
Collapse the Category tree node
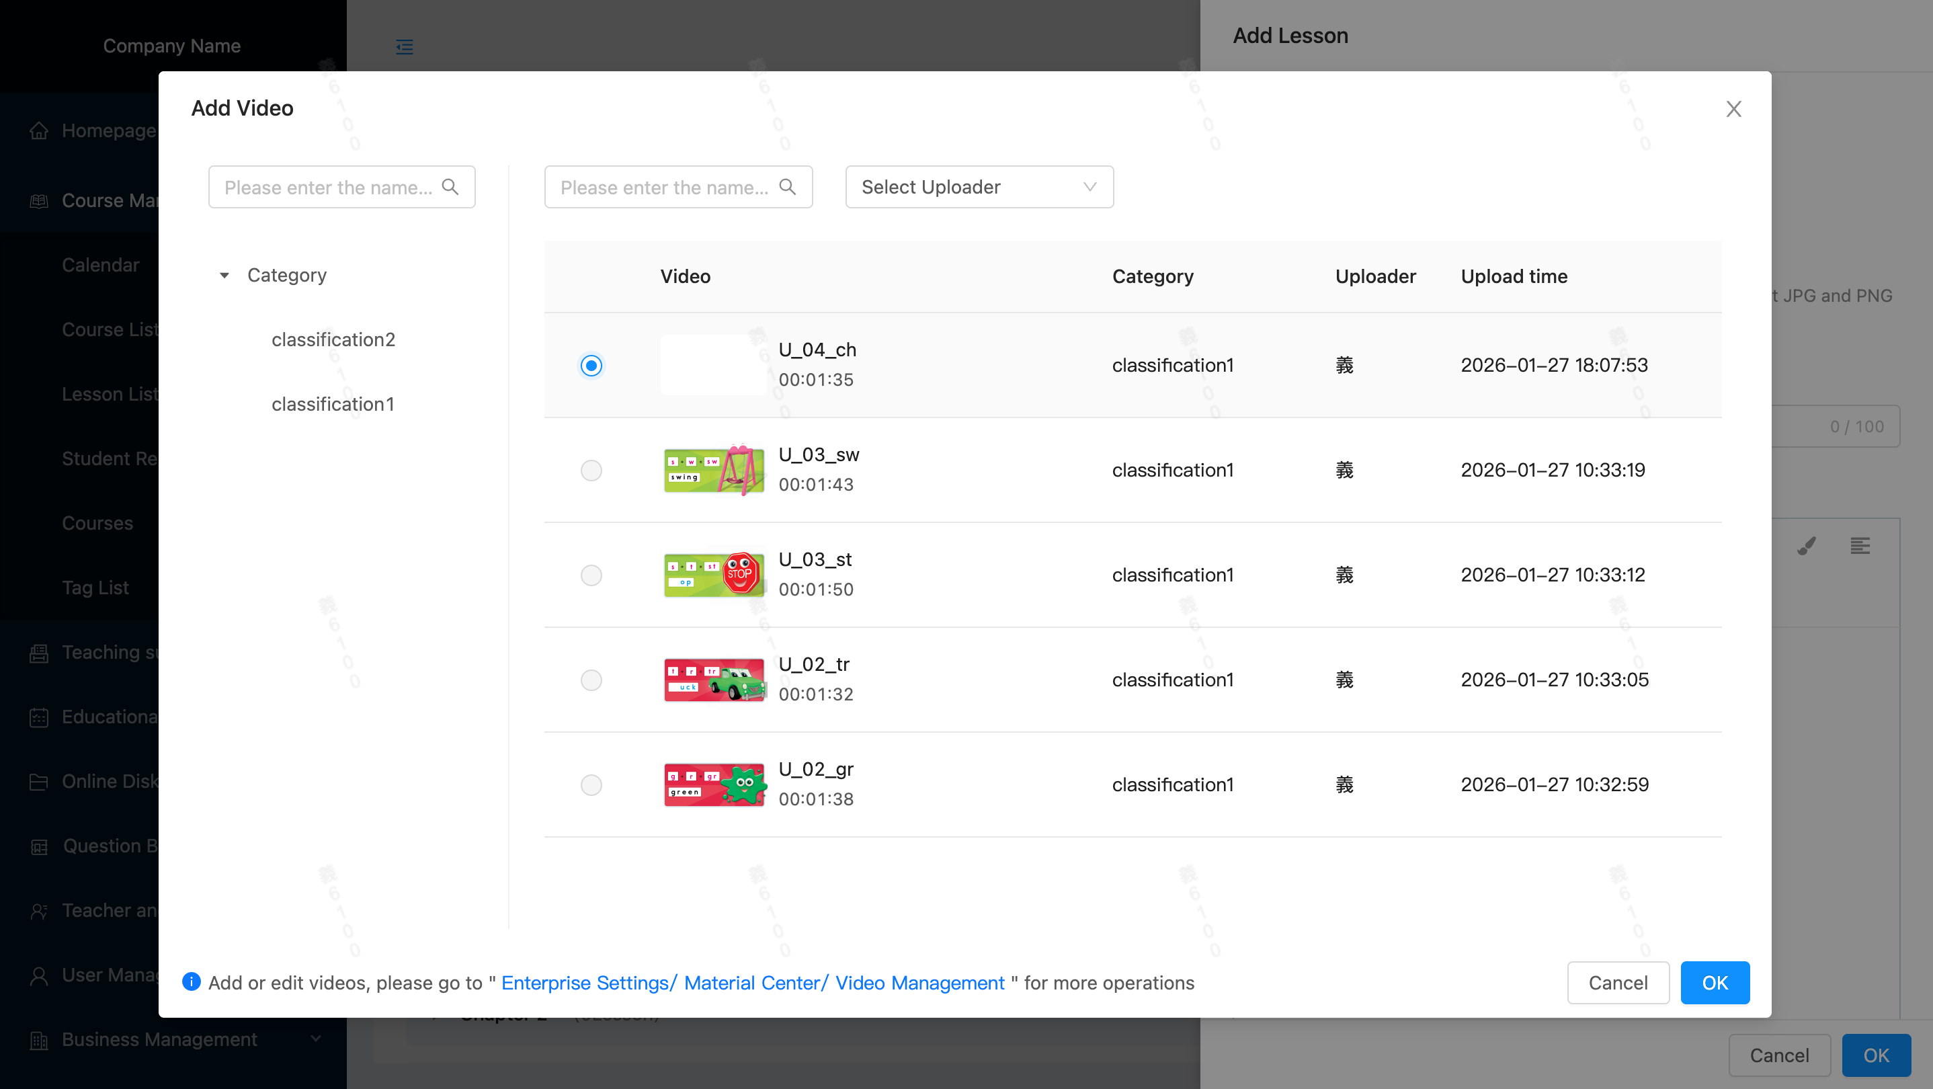224,276
